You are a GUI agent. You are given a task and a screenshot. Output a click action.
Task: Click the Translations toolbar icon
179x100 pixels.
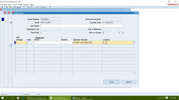tap(42, 7)
